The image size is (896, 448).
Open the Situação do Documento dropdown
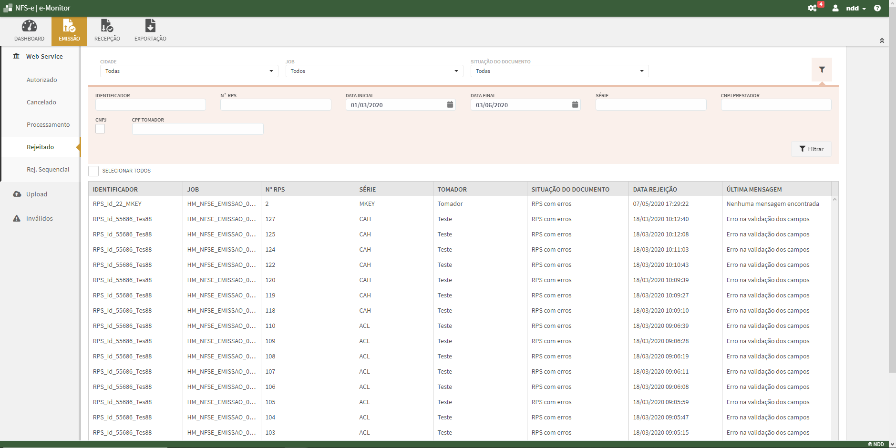pos(559,71)
